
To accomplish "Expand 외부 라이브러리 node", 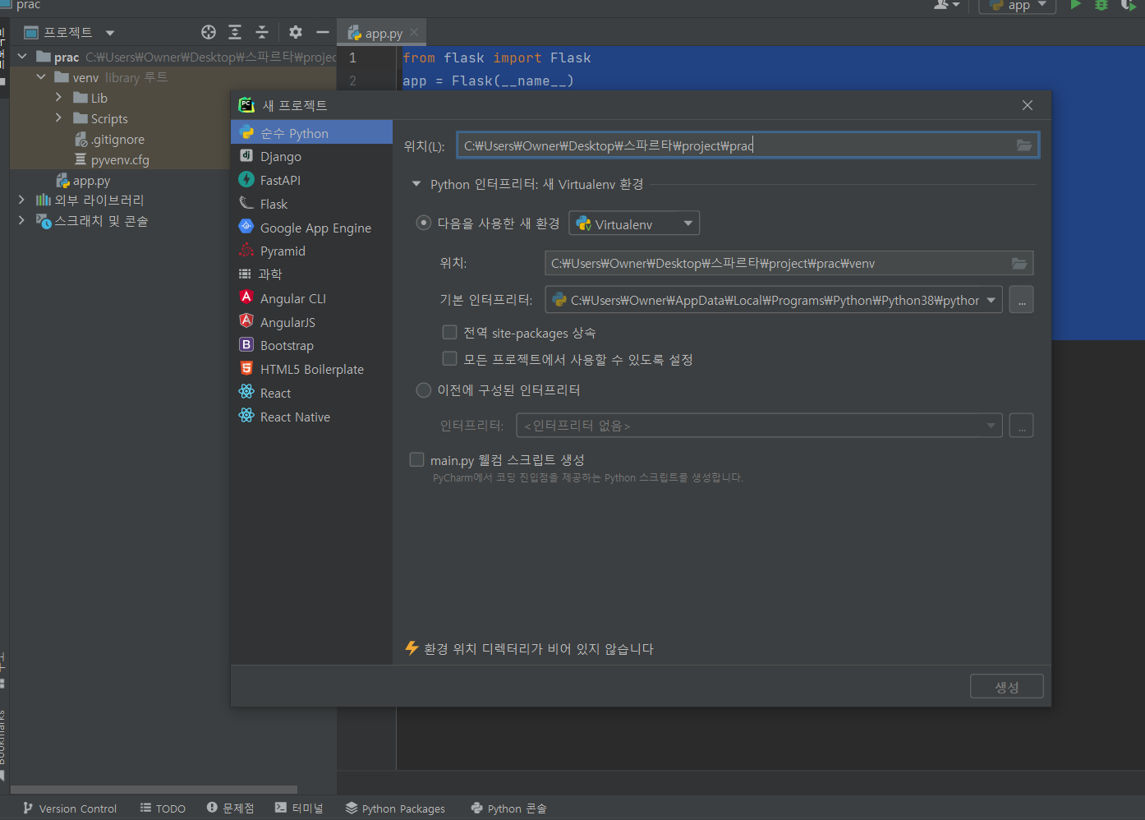I will (21, 200).
